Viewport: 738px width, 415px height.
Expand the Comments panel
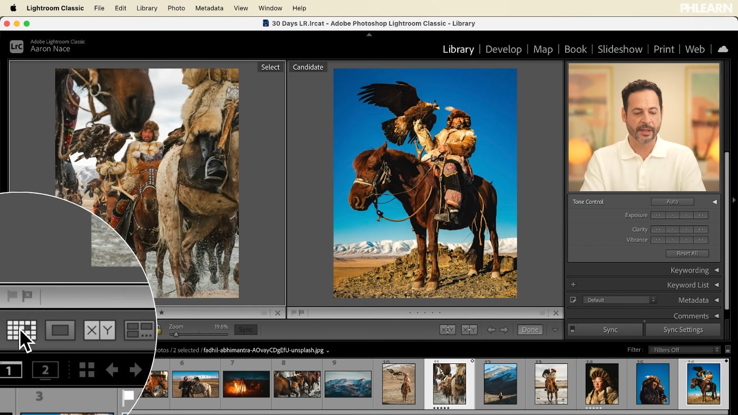tap(716, 316)
